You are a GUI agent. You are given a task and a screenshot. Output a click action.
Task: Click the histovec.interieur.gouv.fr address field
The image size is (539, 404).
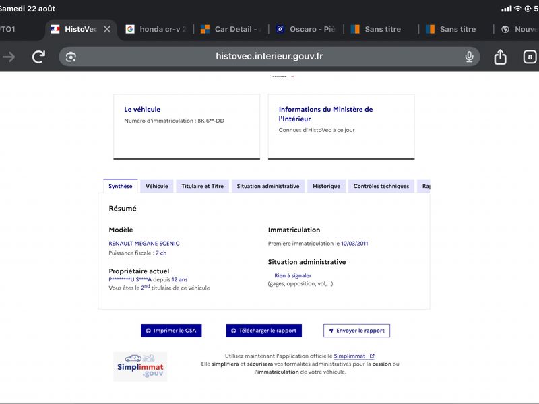269,57
